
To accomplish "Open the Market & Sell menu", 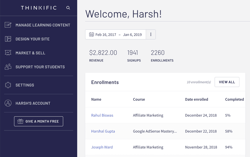I will point(30,53).
